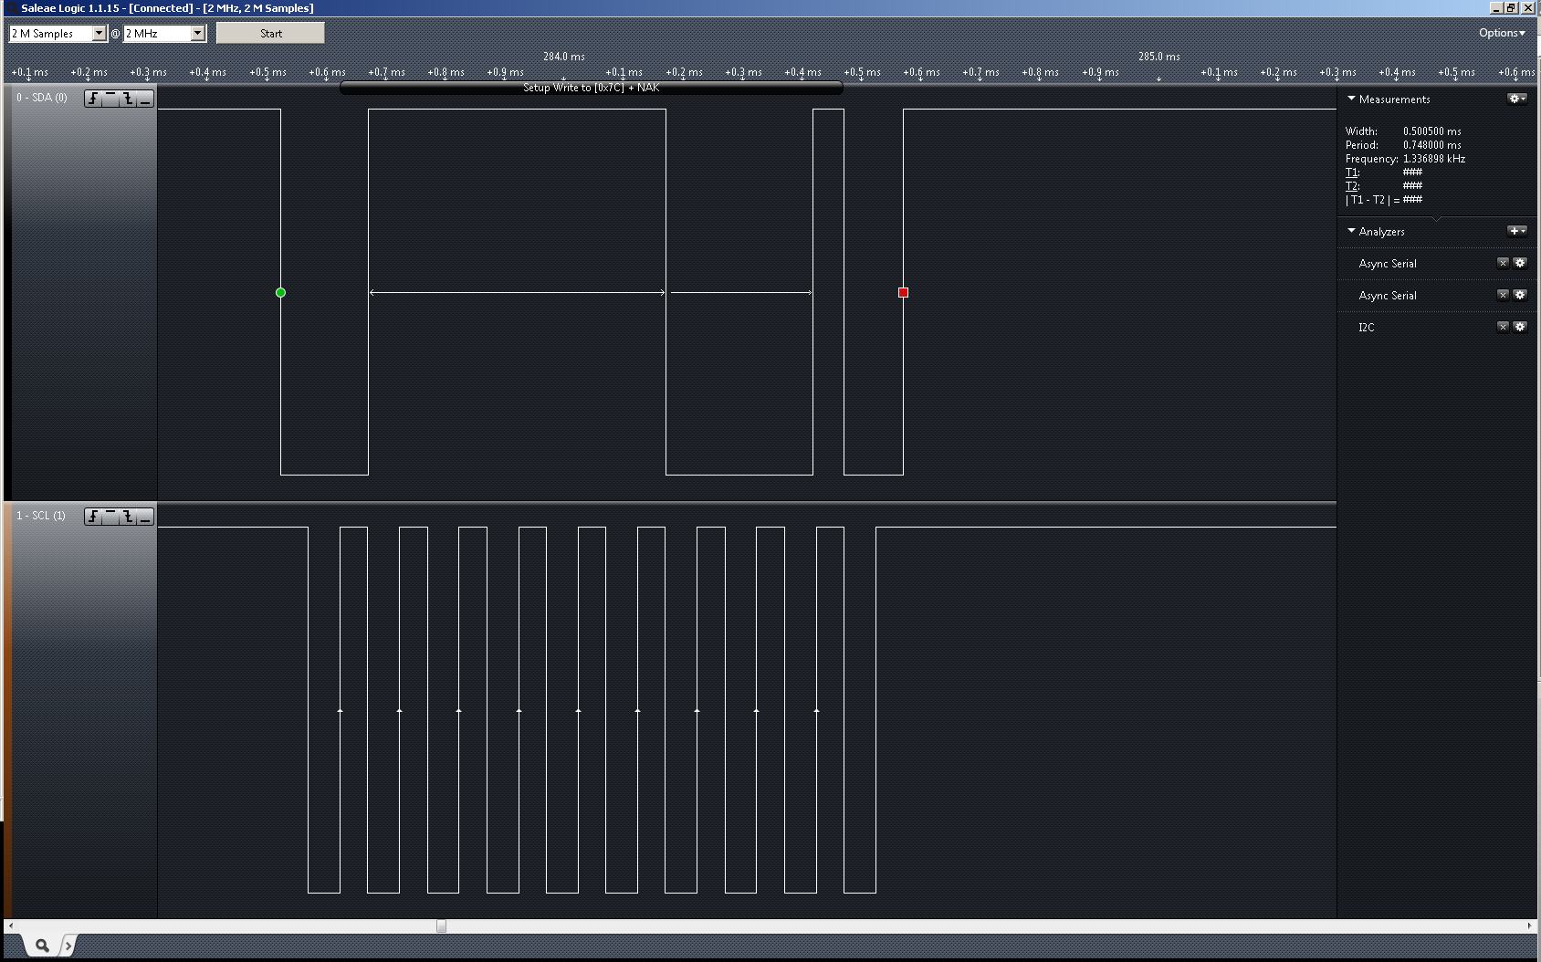Minimize the Saleae Logic window

pyautogui.click(x=1496, y=8)
